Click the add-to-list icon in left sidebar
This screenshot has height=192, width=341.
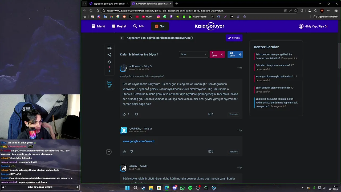(x=109, y=48)
